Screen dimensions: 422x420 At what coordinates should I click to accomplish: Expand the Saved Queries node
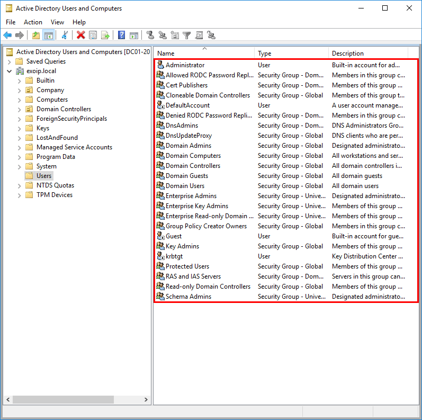10,62
